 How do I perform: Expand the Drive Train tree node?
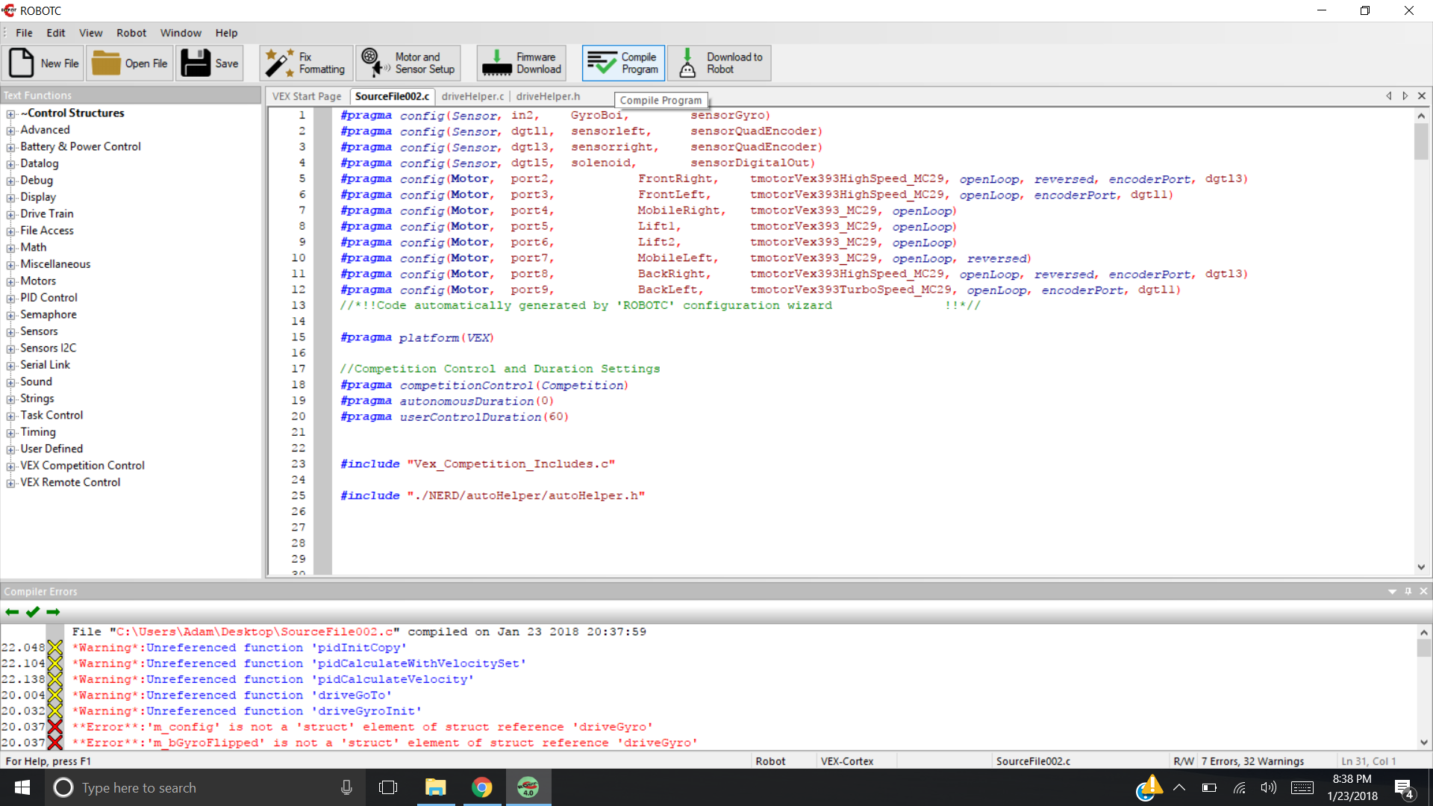tap(10, 215)
